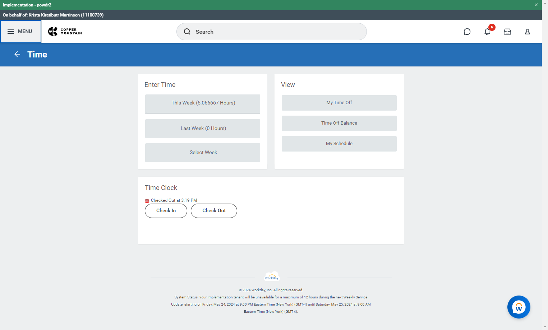Open Last Week (0 Hours)
548x330 pixels.
[203, 129]
